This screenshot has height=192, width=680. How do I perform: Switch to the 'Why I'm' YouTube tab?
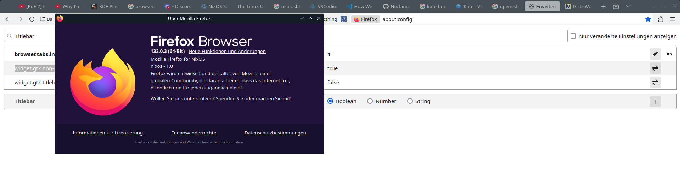pos(68,6)
